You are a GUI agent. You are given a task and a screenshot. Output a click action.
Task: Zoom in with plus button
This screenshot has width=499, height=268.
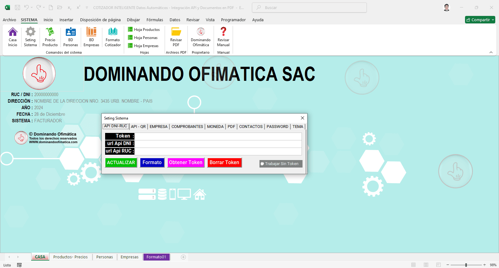pos(484,265)
